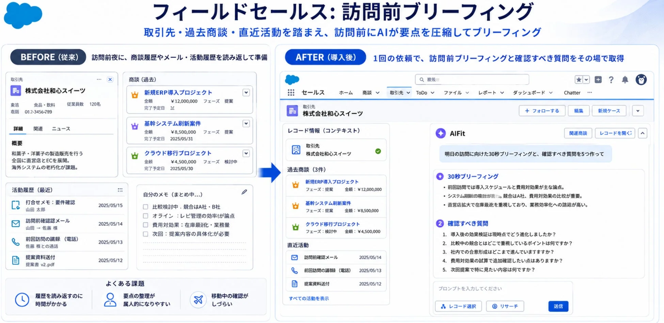
Task: Click the phone icon for 前回訪問の議録 in BEFORE
Action: tap(16, 242)
